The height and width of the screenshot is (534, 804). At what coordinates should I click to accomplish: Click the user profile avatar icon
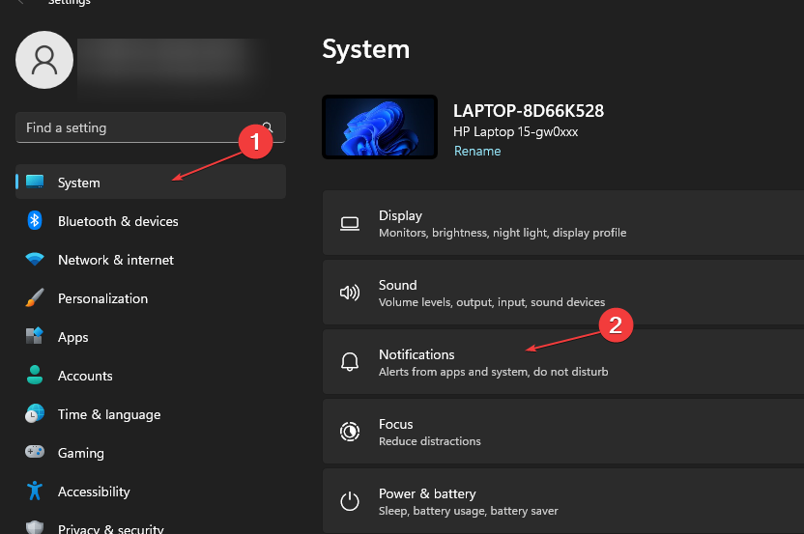click(x=44, y=60)
